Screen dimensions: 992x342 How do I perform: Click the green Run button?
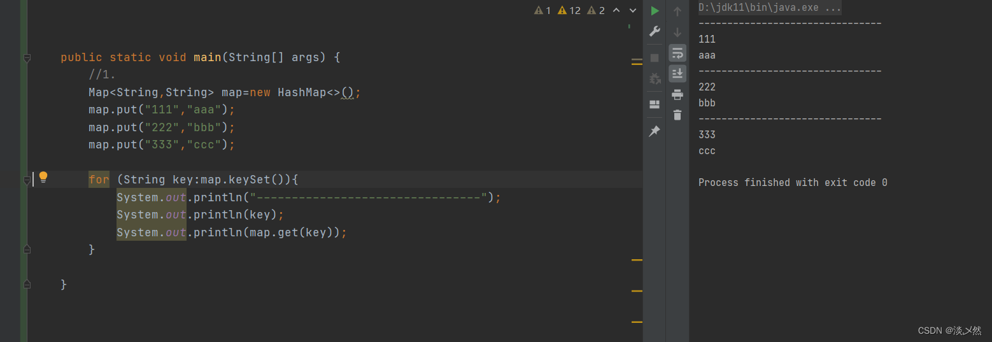(655, 11)
